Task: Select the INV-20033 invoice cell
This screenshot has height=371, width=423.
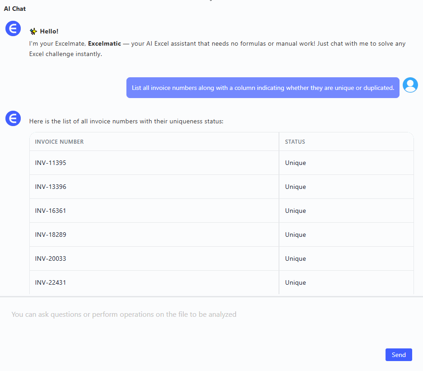Action: (x=51, y=258)
